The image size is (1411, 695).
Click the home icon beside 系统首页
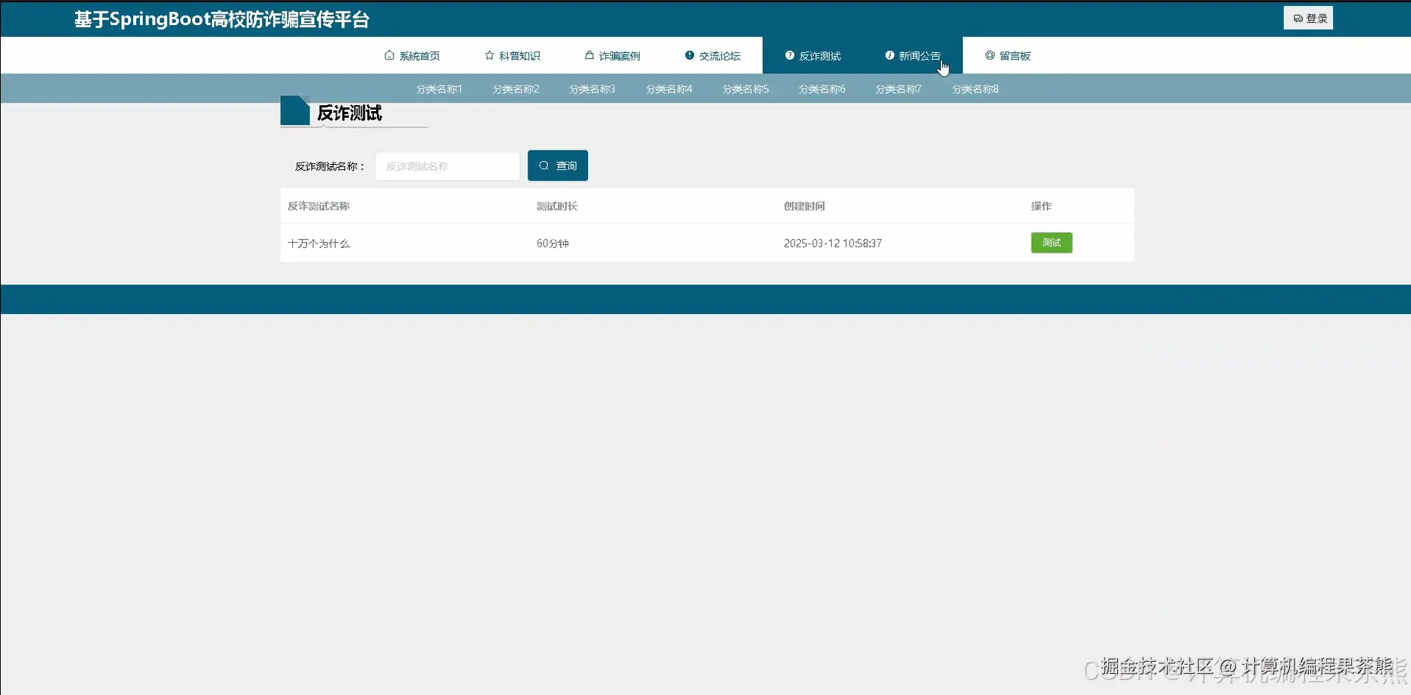tap(389, 55)
